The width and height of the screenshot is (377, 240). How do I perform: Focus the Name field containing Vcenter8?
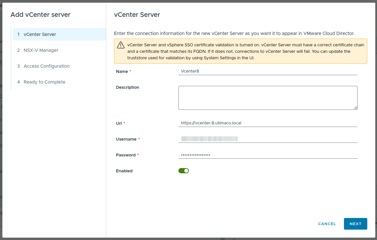coord(268,71)
